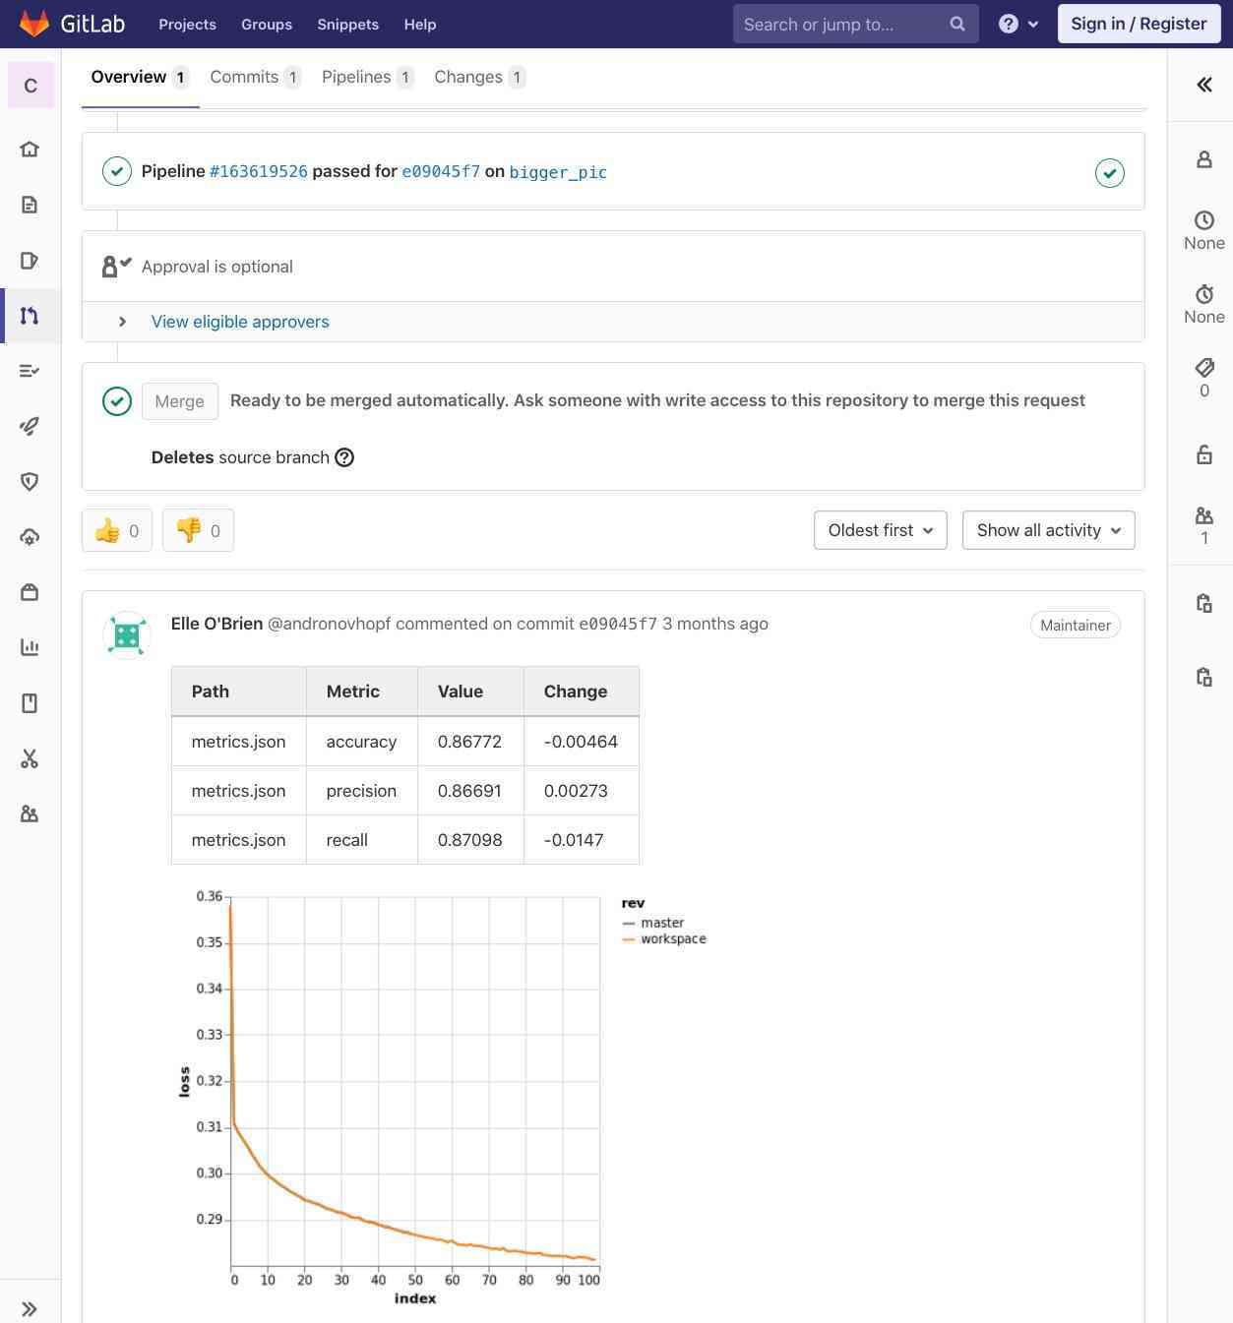Click search magnifier icon in search box
Image resolution: width=1233 pixels, height=1323 pixels.
click(x=957, y=24)
